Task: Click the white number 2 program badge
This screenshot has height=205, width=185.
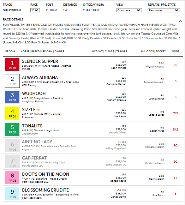Action: click(x=12, y=81)
